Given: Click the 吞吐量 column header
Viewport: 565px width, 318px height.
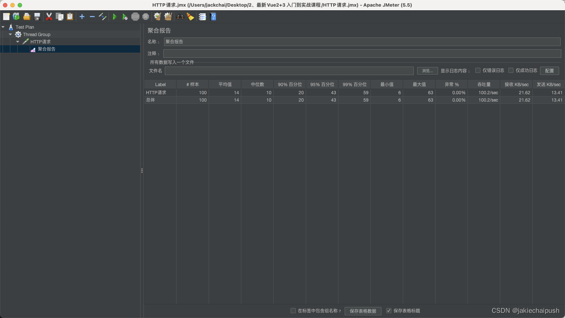Looking at the screenshot, I should [484, 84].
